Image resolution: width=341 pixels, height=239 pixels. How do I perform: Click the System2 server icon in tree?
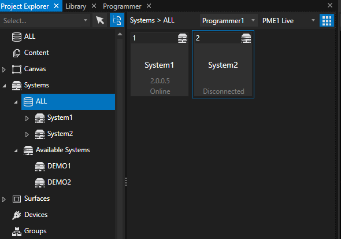tap(40, 134)
